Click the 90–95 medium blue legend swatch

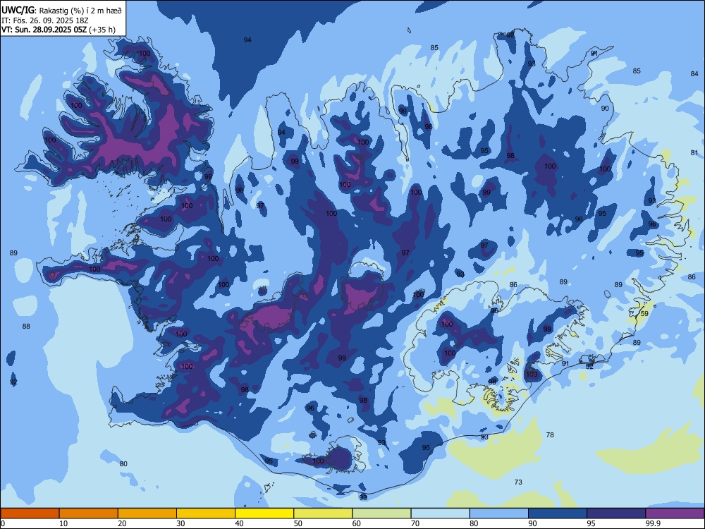click(x=558, y=513)
